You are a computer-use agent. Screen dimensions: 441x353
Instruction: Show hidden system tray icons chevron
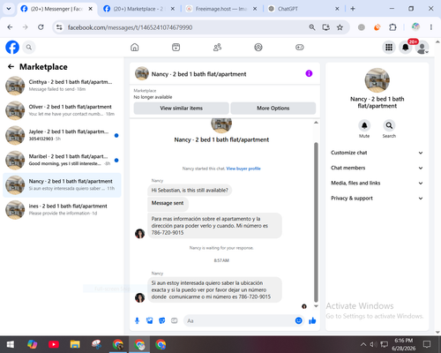coord(363,344)
